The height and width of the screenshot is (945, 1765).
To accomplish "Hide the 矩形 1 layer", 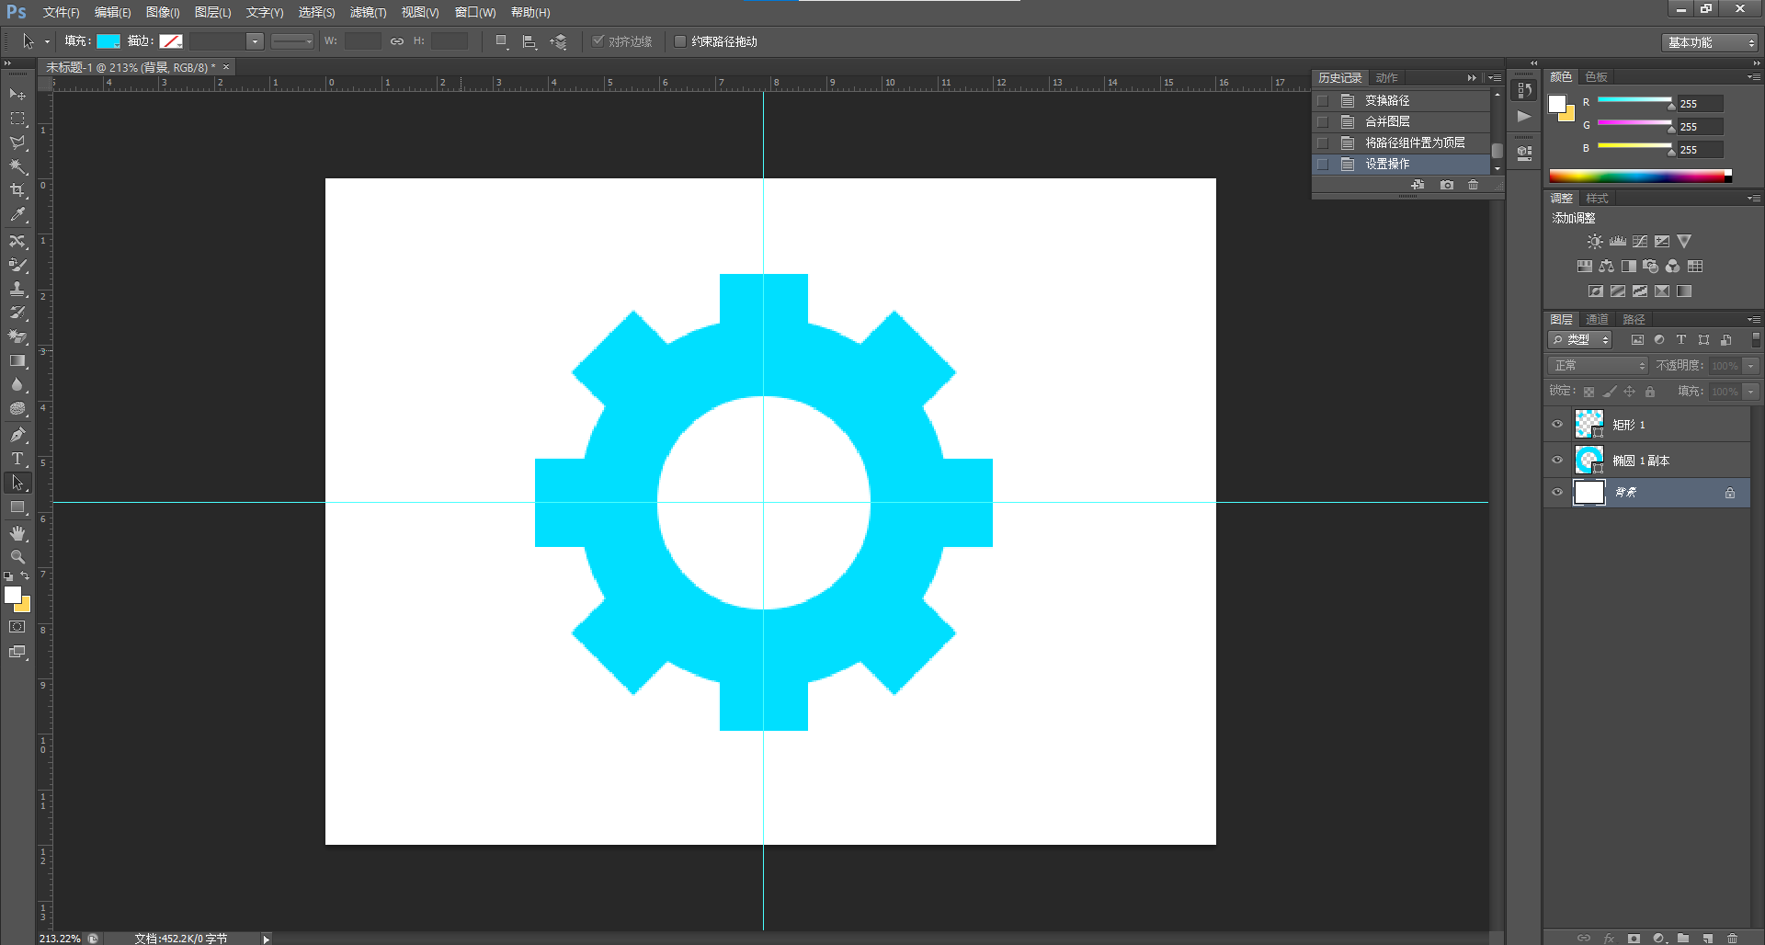I will pos(1557,424).
